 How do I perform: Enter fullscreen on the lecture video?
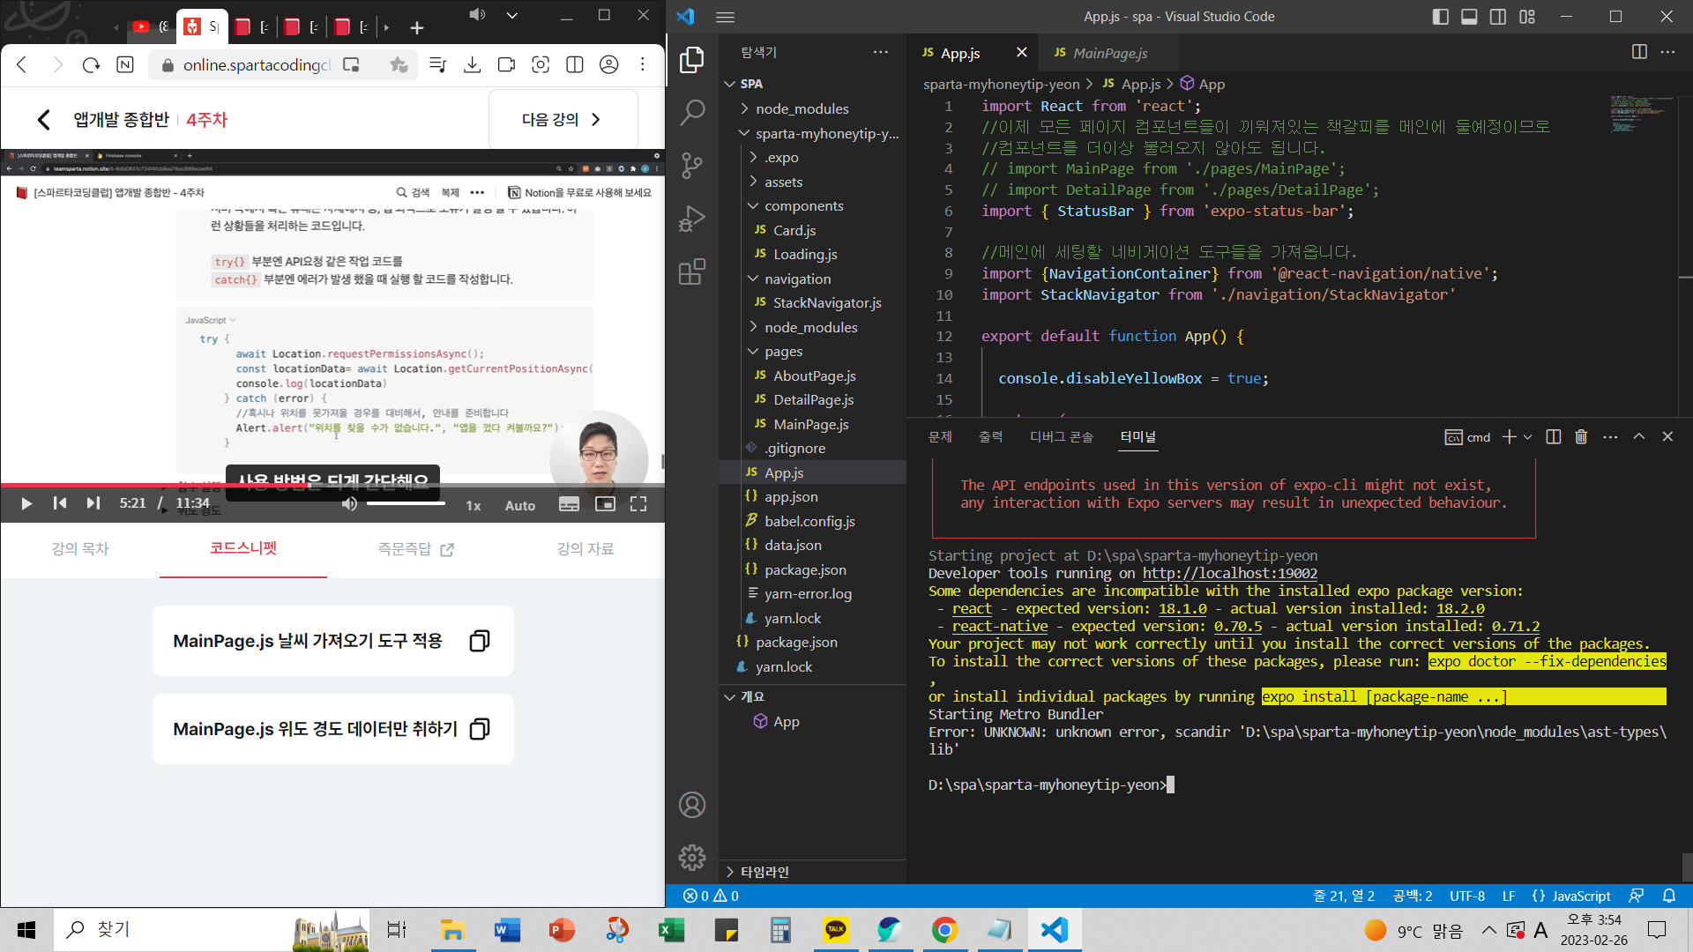pyautogui.click(x=638, y=504)
